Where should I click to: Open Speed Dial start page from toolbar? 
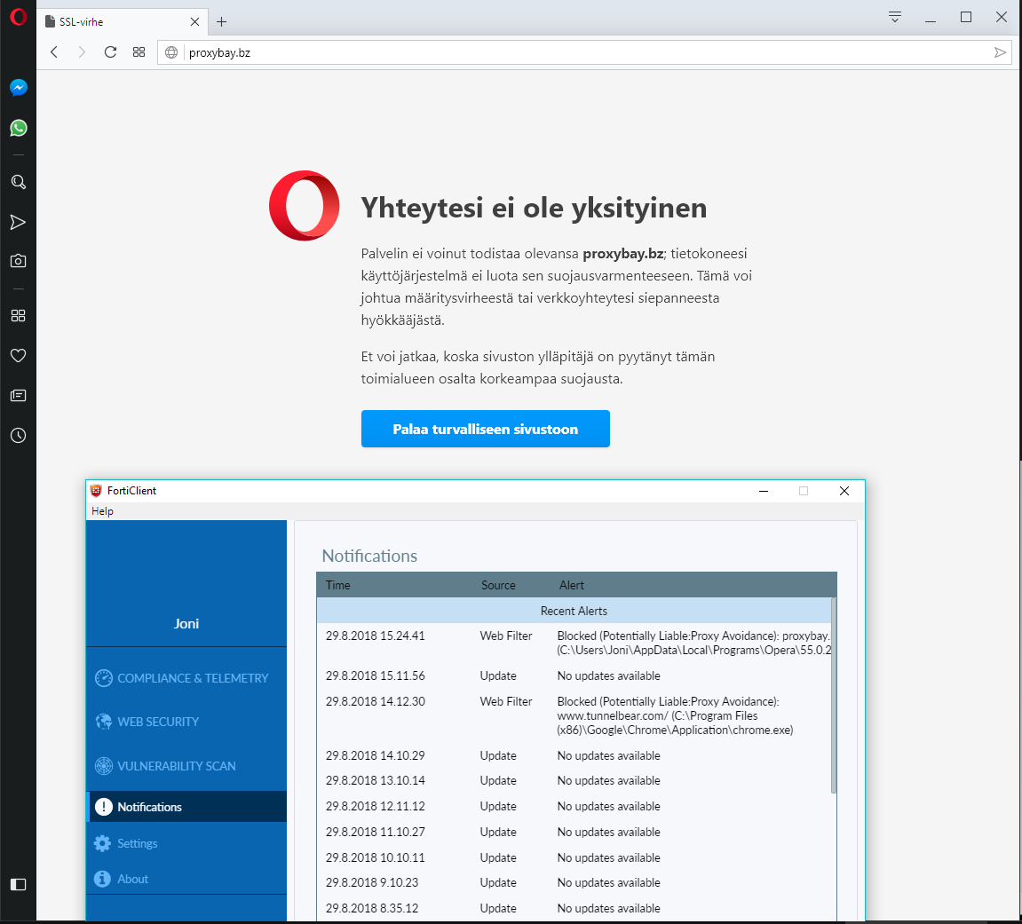[x=139, y=52]
